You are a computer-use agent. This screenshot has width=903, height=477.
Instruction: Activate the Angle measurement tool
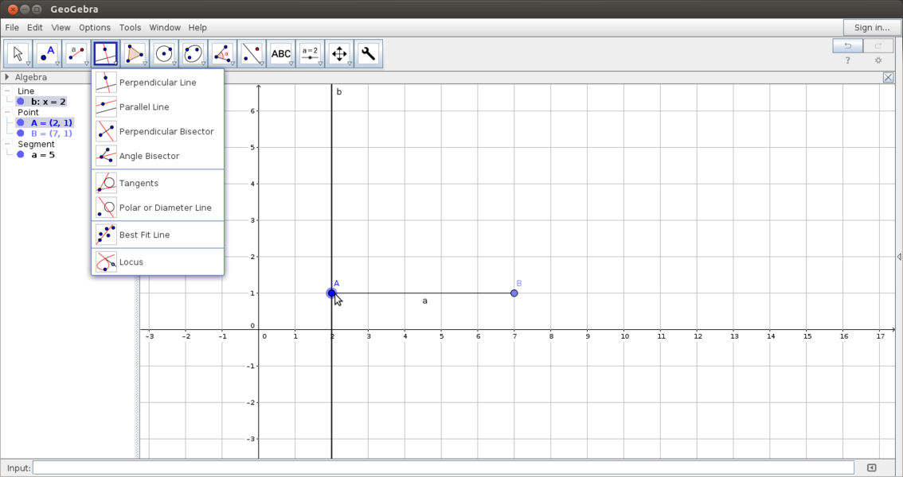coord(223,52)
